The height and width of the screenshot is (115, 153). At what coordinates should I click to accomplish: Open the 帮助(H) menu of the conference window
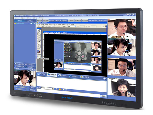tap(41, 18)
